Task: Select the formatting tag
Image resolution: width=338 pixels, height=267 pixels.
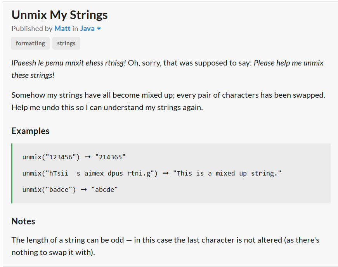Action: tap(30, 43)
